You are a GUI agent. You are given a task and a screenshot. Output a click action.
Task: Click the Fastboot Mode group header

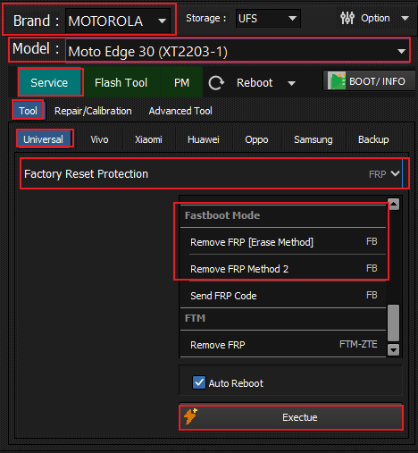tap(283, 215)
